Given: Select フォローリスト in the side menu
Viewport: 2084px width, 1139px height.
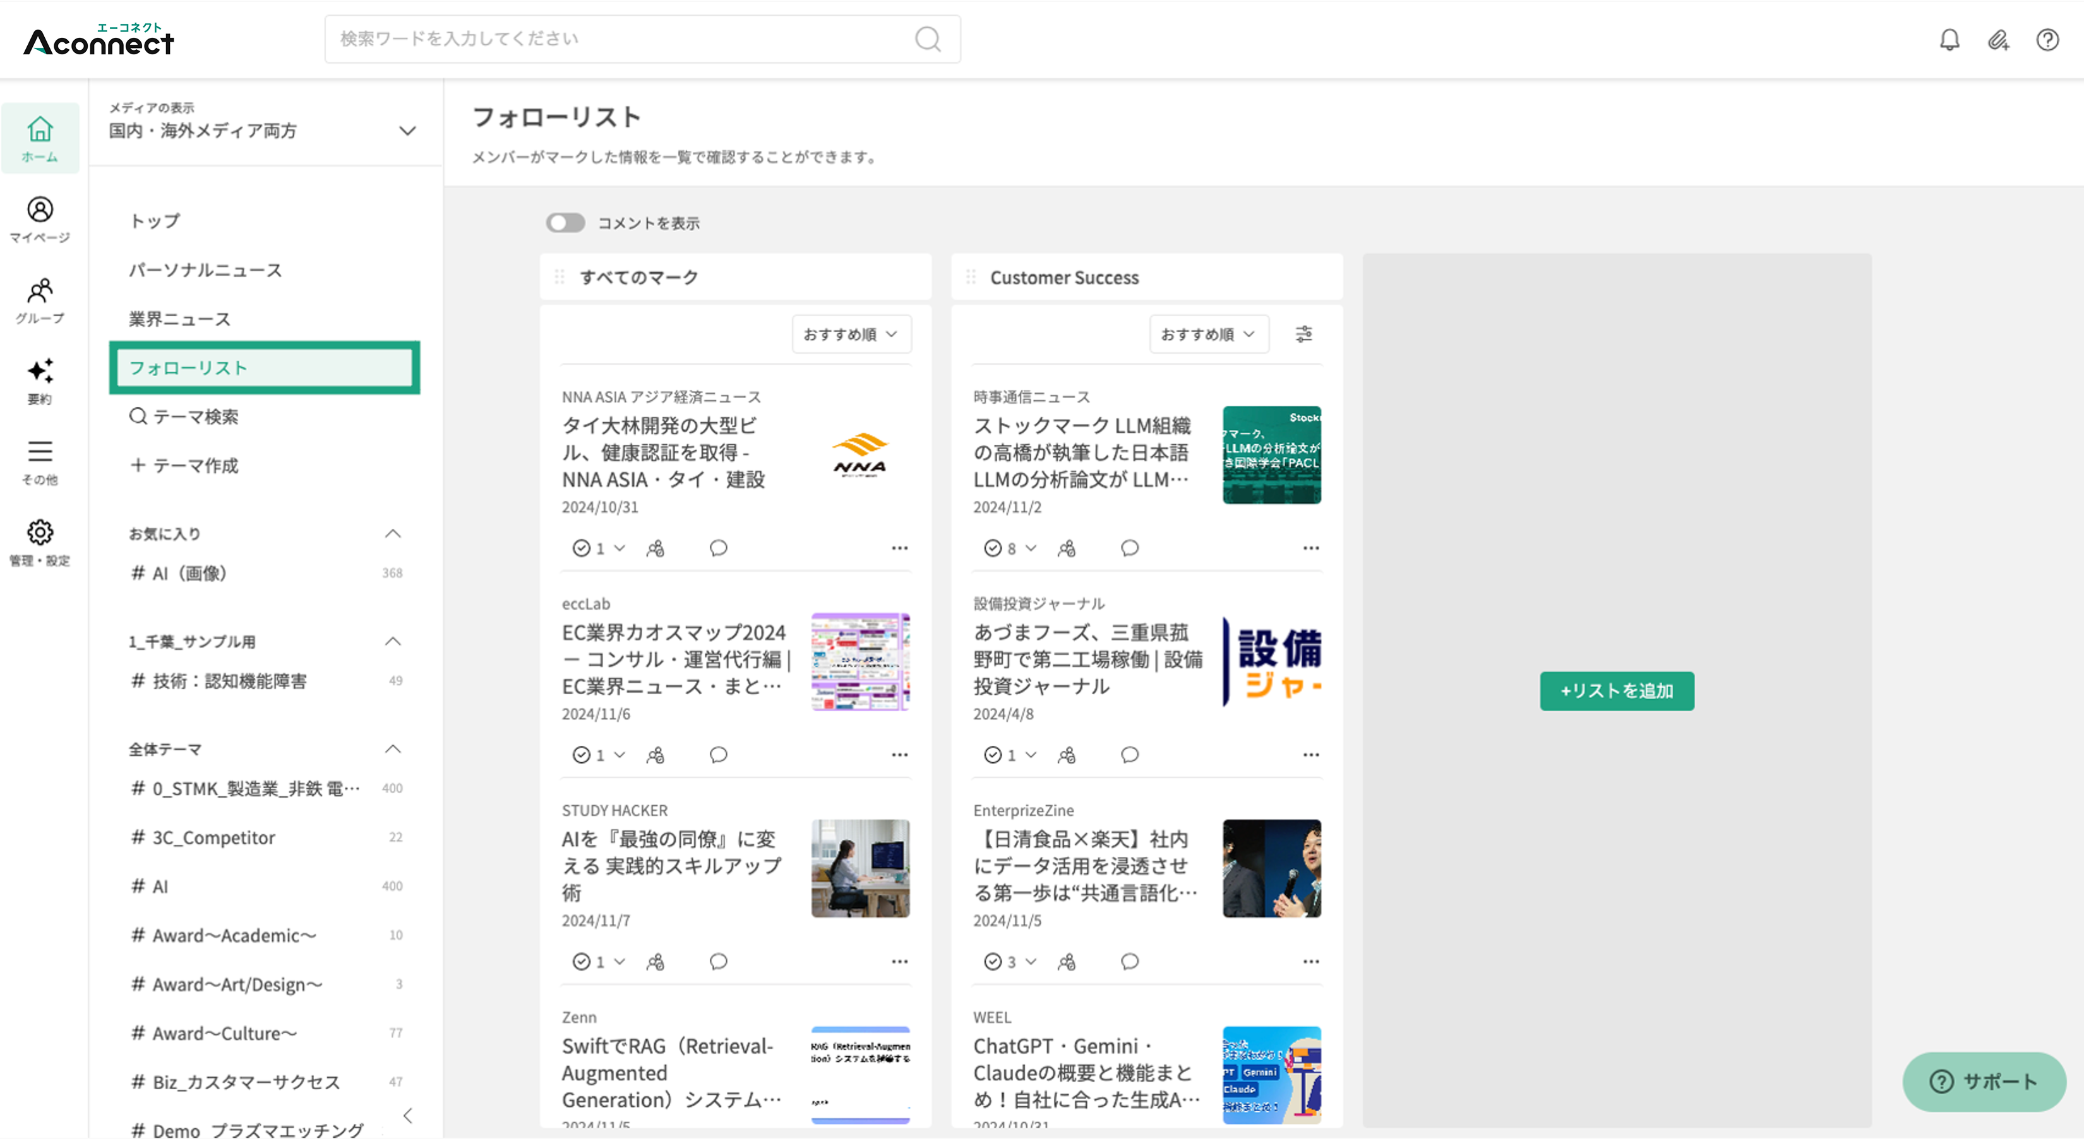Looking at the screenshot, I should click(265, 368).
